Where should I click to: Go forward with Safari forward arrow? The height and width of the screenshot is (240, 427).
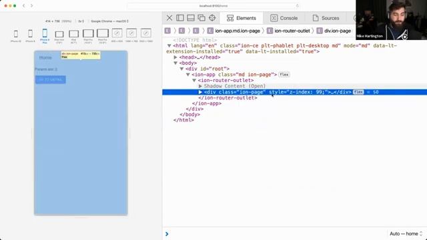pyautogui.click(x=31, y=6)
